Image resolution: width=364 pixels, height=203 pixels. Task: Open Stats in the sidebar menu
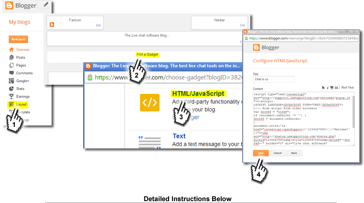tap(20, 89)
